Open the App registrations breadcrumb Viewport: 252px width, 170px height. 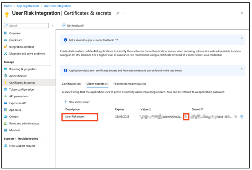tap(28, 6)
